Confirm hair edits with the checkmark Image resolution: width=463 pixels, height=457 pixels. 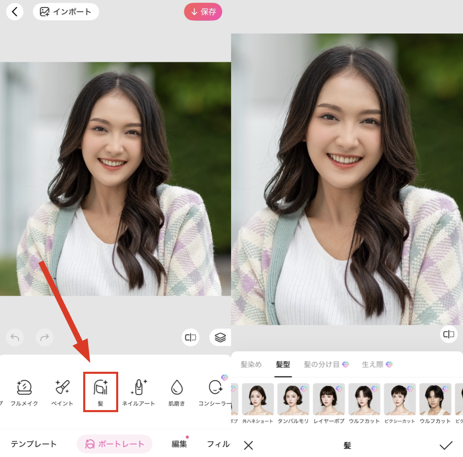(447, 445)
